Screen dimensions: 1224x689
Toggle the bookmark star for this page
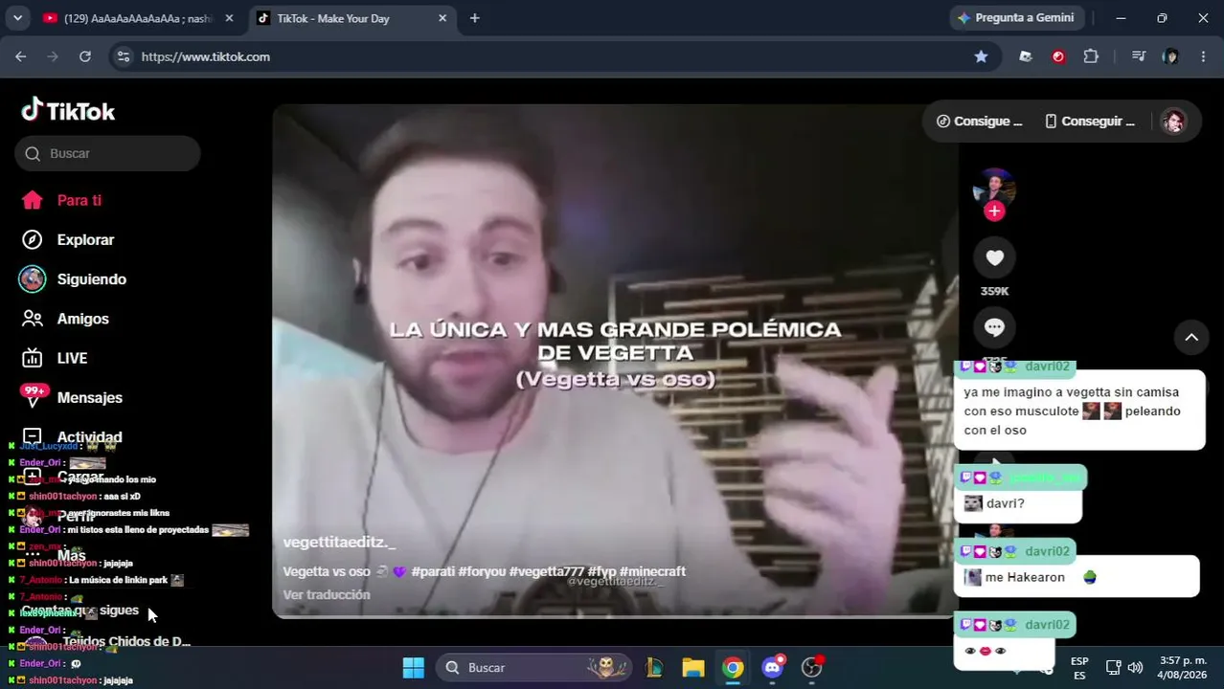981,56
